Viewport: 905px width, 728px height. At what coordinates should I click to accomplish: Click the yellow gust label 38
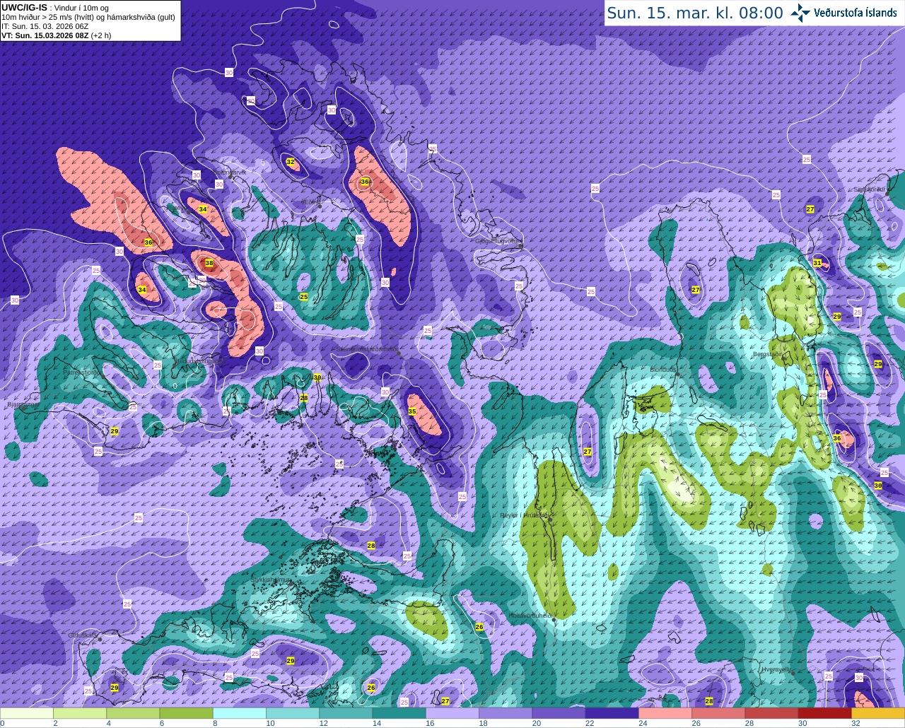(209, 263)
